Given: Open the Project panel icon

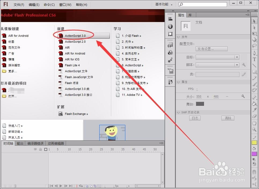Looking at the screenshot, I should tap(170, 71).
